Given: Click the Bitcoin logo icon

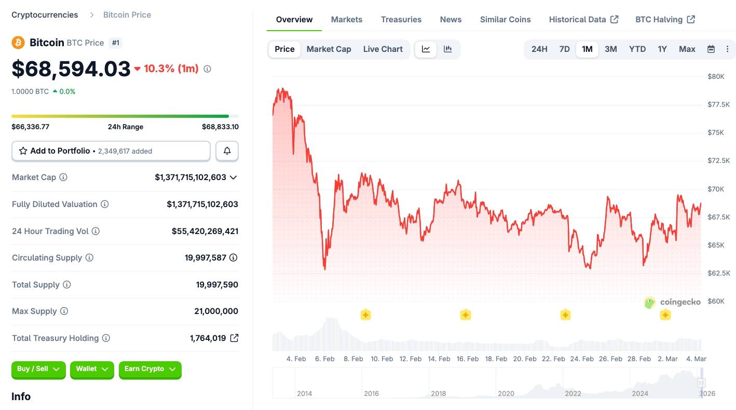Looking at the screenshot, I should pos(18,42).
